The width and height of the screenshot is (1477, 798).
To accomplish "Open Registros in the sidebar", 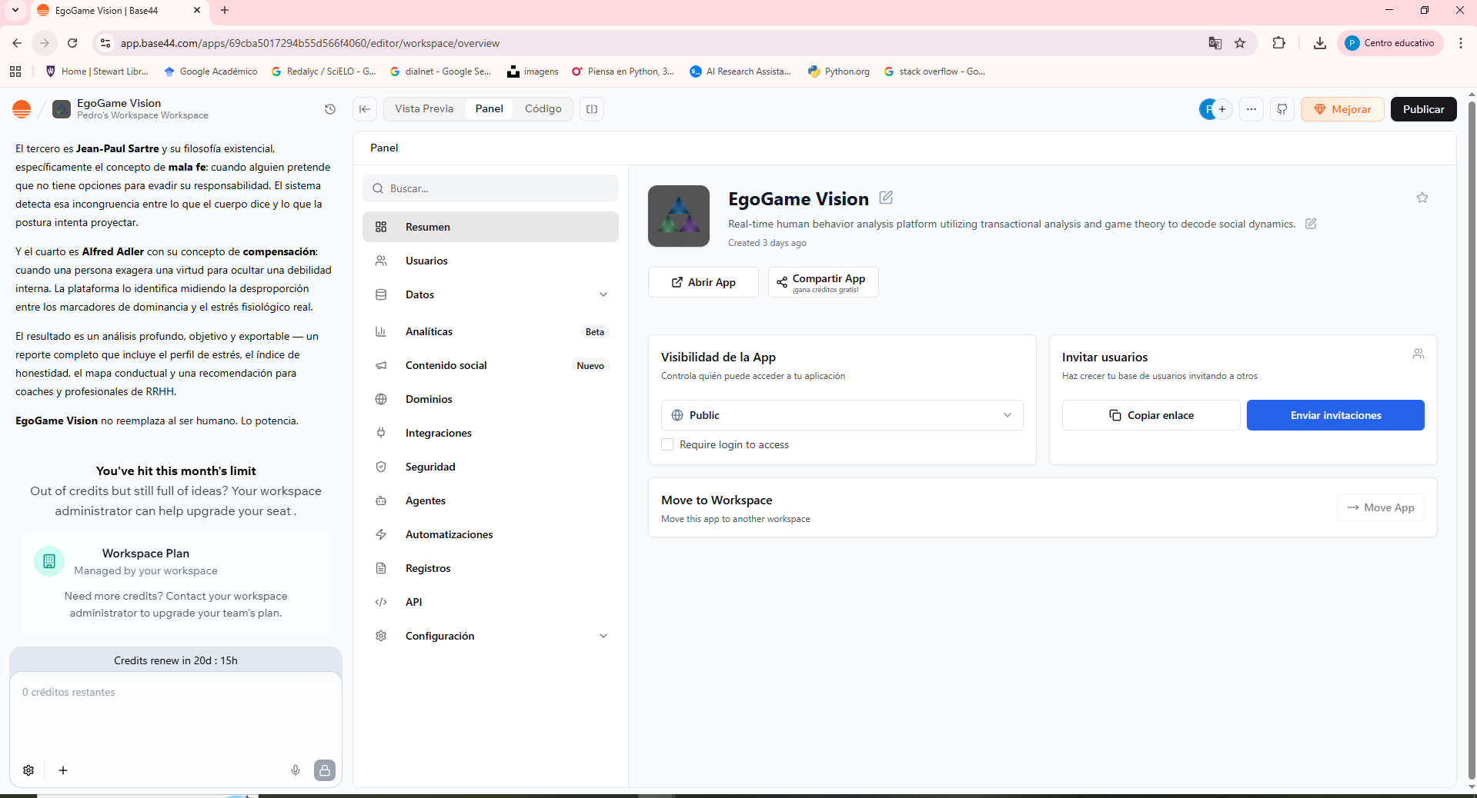I will pos(490,568).
